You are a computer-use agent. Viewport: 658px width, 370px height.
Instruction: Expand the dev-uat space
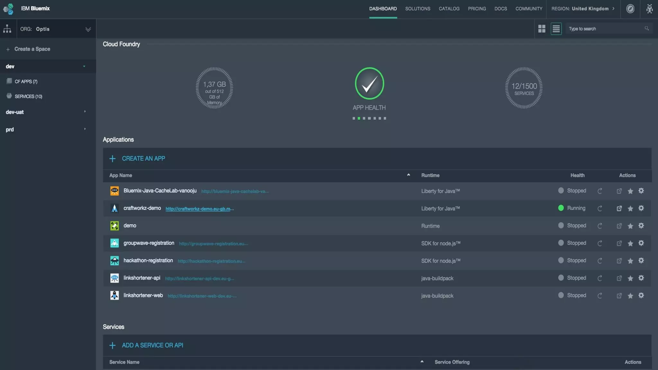coord(85,112)
